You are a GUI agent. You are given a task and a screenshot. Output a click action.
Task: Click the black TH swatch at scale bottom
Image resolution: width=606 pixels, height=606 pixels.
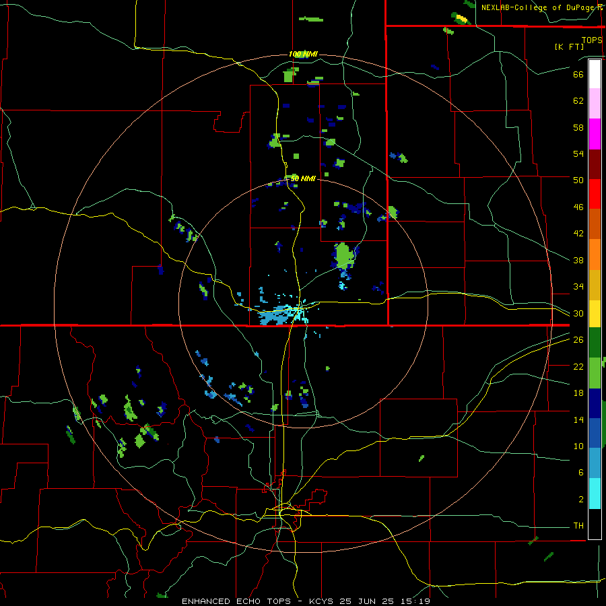(595, 524)
